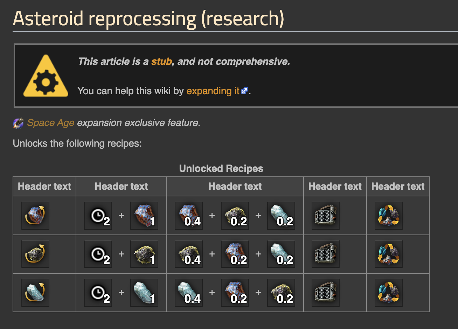Click 0.2 carbonic chunk output, first row

pos(235,216)
